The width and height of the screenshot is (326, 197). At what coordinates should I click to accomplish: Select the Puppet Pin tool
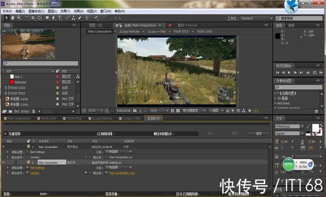click(x=96, y=18)
